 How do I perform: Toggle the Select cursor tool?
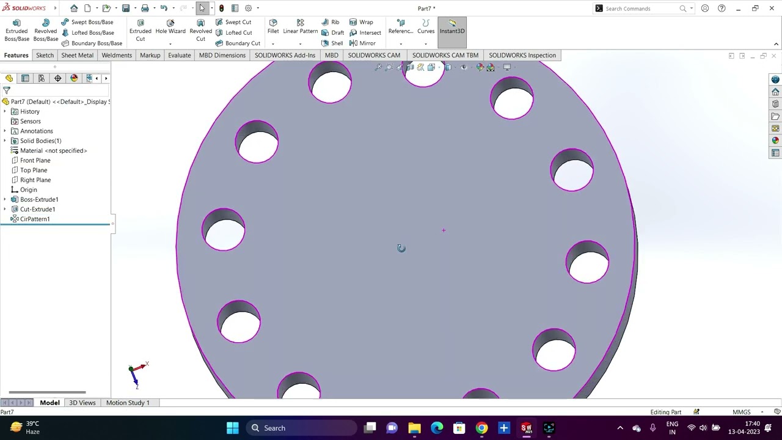[x=202, y=8]
